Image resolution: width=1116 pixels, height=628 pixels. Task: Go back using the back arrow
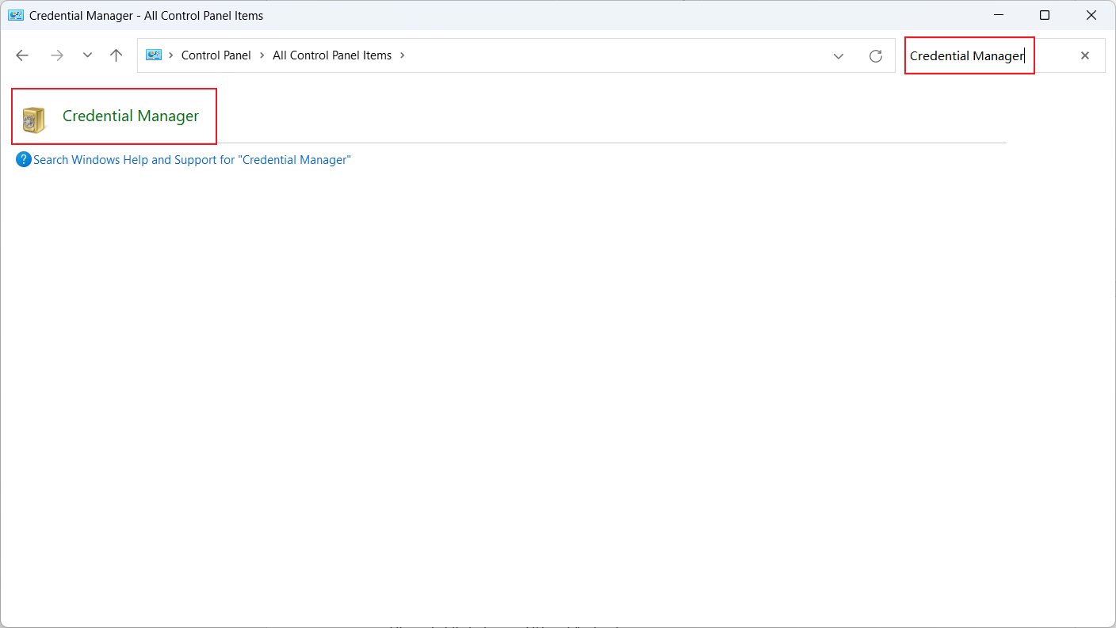pyautogui.click(x=22, y=55)
